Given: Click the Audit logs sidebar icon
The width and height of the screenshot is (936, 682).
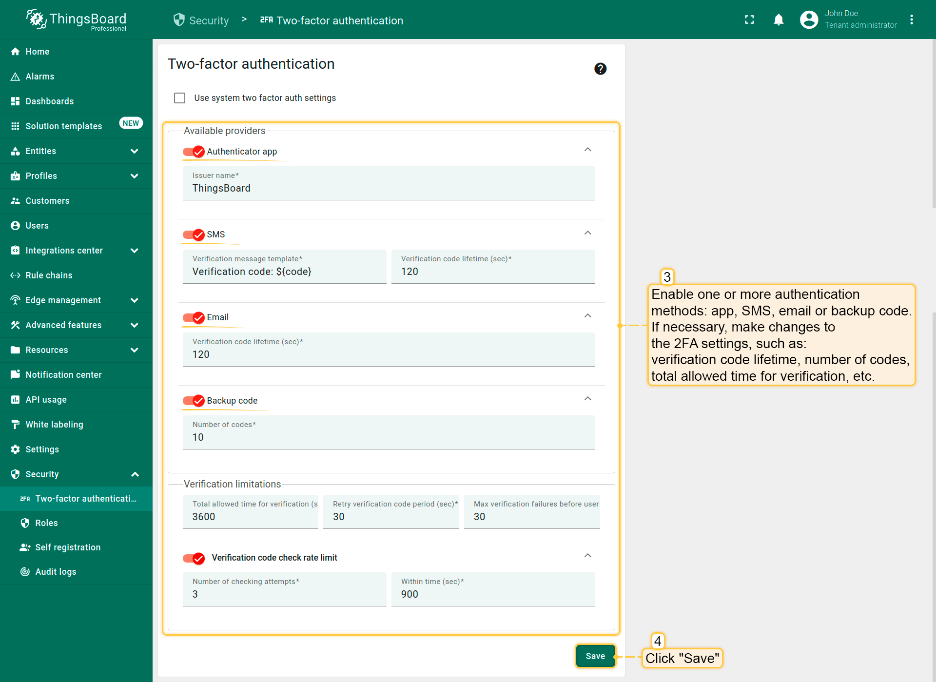Looking at the screenshot, I should (25, 571).
